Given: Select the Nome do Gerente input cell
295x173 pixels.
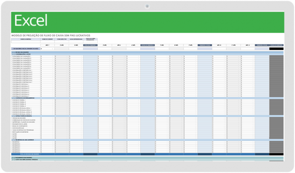Looking at the screenshot, I should (48, 41).
